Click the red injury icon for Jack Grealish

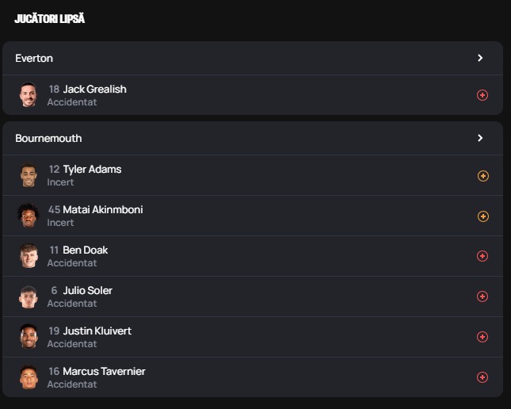[482, 95]
